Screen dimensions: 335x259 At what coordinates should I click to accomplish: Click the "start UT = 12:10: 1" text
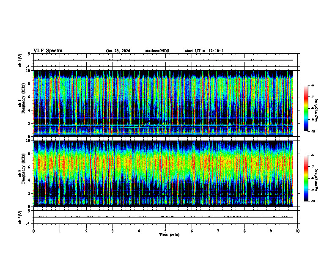pos(204,51)
